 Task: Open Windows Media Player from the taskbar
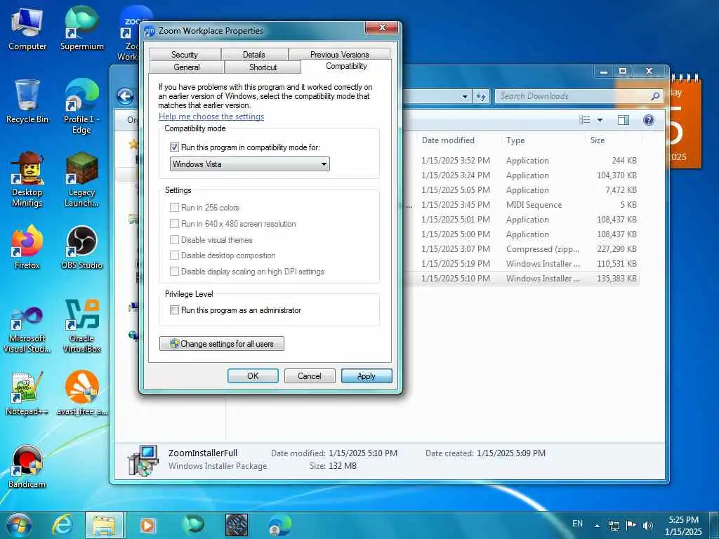[x=147, y=525]
